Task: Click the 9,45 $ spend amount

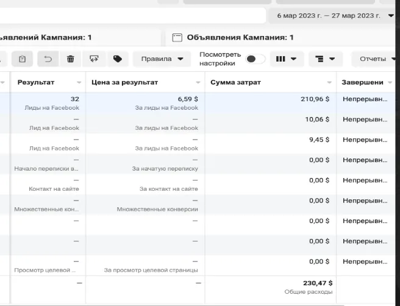Action: 320,140
